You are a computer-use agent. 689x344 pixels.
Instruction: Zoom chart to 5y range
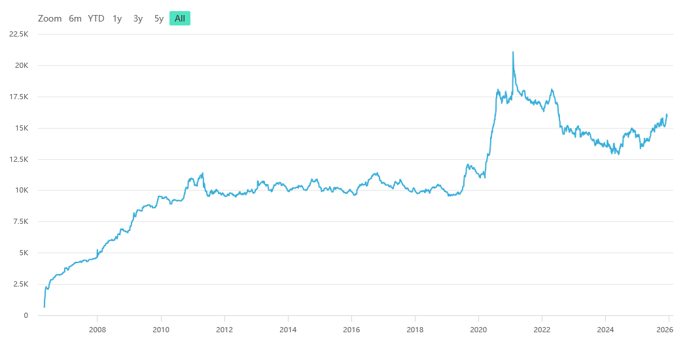[x=159, y=18]
